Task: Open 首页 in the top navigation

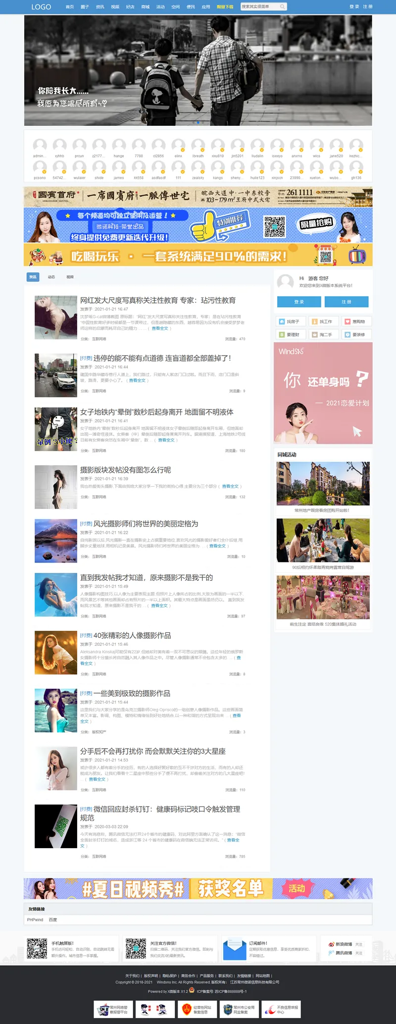Action: [x=70, y=7]
